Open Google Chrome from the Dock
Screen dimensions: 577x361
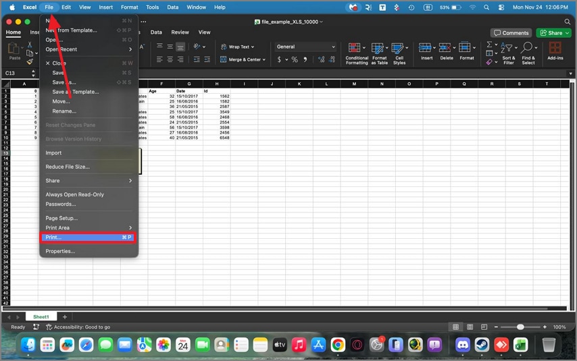[338, 345]
